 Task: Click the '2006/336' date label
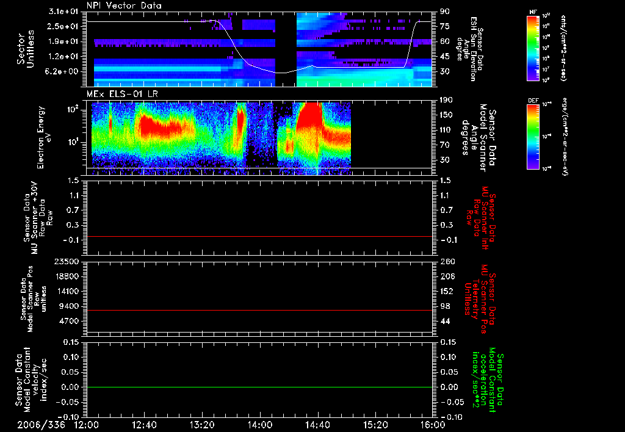(x=41, y=425)
